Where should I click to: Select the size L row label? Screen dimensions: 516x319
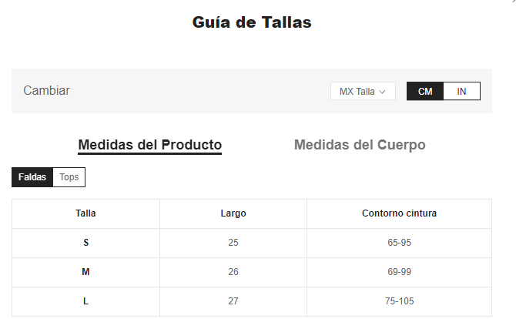85,301
